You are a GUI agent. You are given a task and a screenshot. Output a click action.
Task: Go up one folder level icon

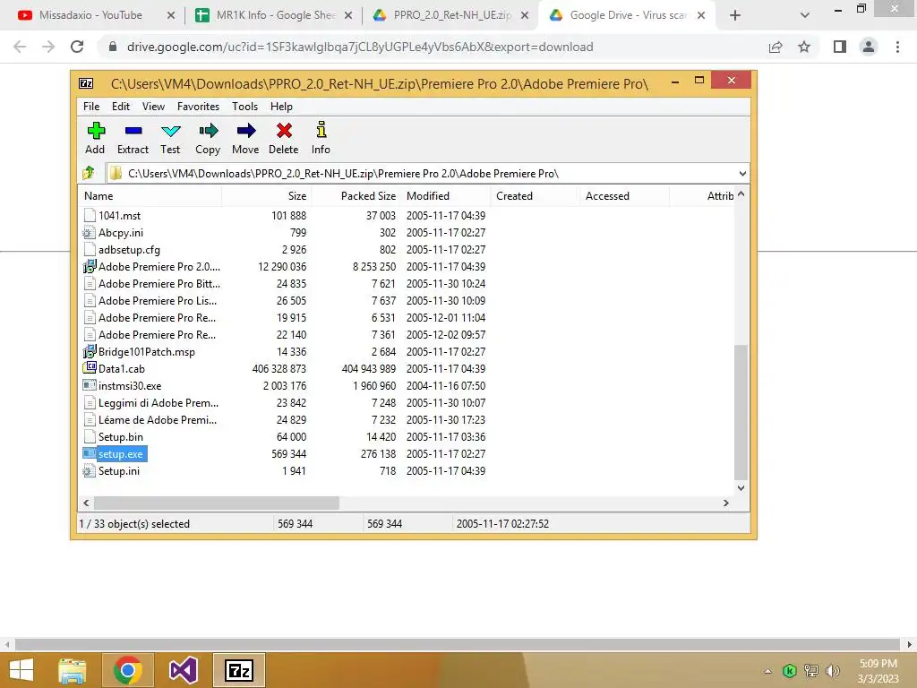coord(89,173)
